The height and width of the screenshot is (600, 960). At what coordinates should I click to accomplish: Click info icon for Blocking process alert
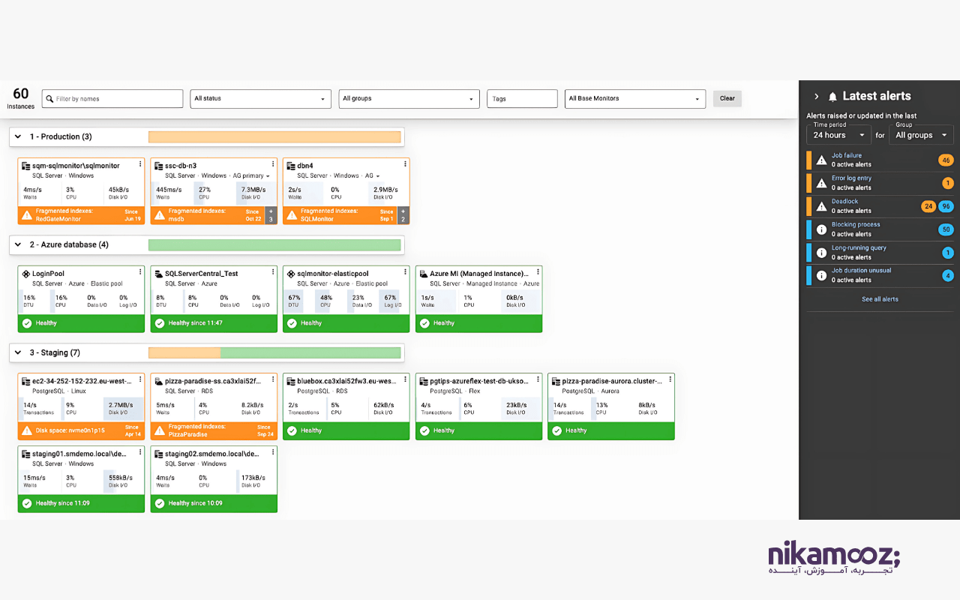pos(821,229)
